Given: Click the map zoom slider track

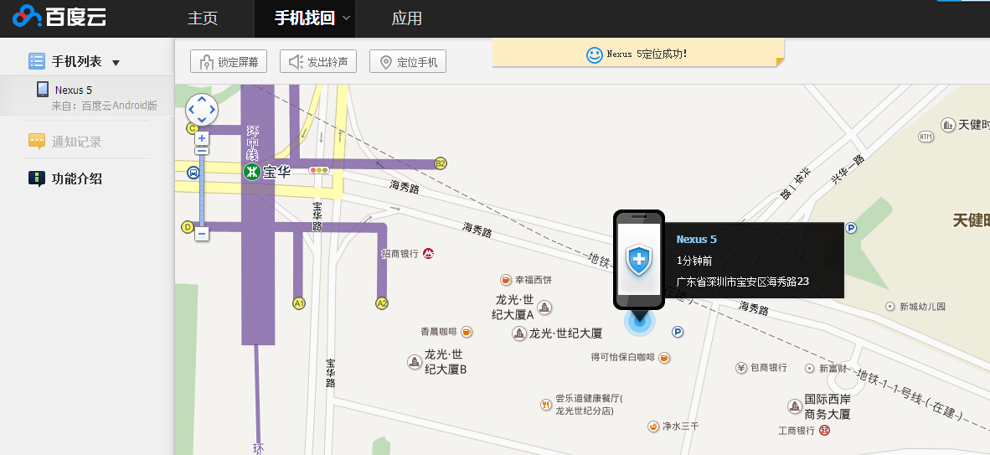Looking at the screenshot, I should coord(202,189).
